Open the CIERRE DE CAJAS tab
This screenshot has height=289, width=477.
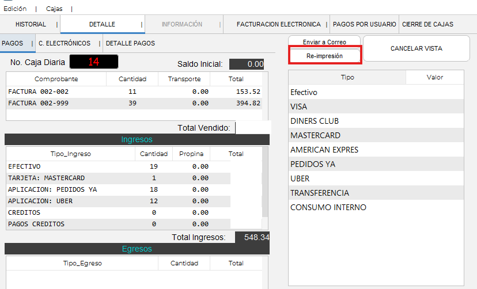pyautogui.click(x=427, y=24)
